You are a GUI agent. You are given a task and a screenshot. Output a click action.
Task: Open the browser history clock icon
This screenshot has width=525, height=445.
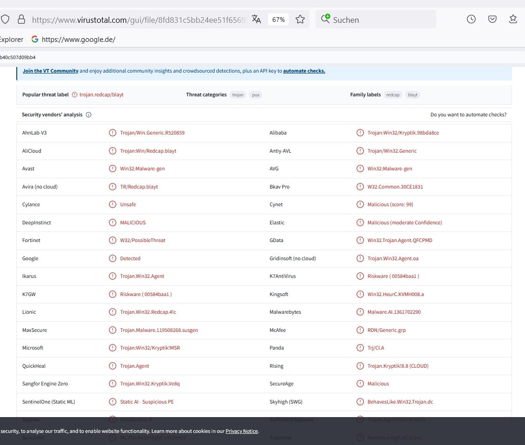471,19
